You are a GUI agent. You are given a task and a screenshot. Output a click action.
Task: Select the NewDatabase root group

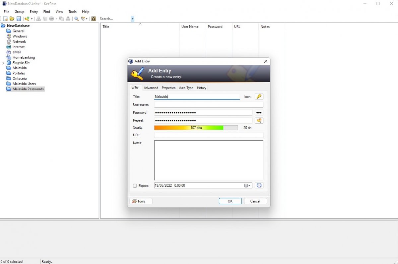point(18,26)
